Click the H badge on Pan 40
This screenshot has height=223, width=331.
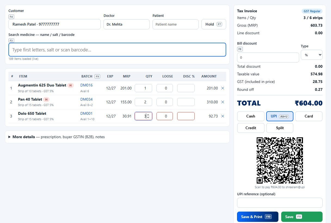click(47, 100)
